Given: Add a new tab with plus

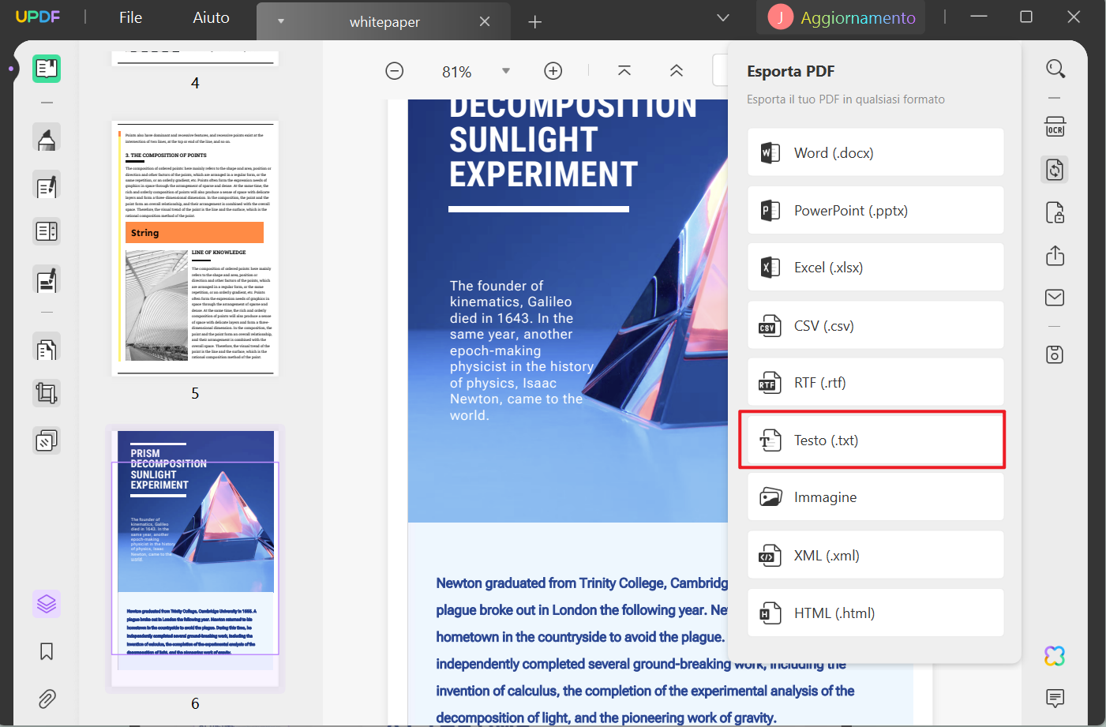Looking at the screenshot, I should tap(535, 22).
